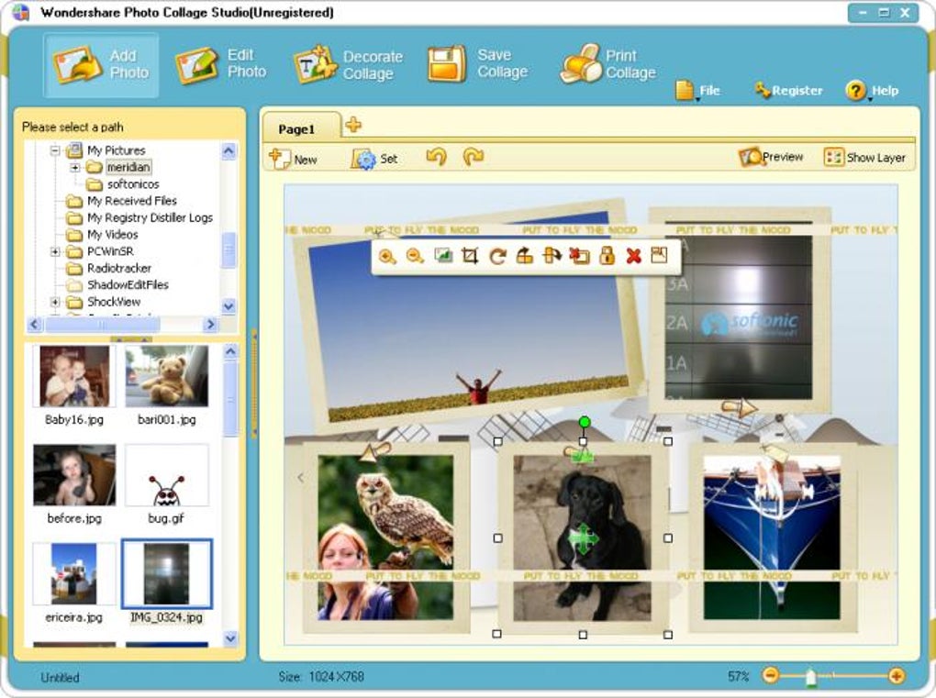
Task: Select the softonicos folder
Action: (133, 184)
